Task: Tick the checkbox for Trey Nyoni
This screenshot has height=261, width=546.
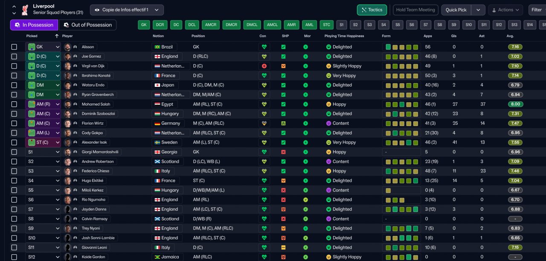Action: tap(14, 228)
